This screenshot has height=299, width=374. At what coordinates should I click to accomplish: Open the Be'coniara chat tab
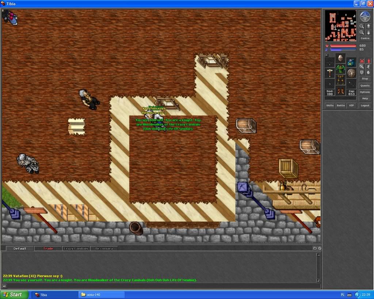coord(104,249)
